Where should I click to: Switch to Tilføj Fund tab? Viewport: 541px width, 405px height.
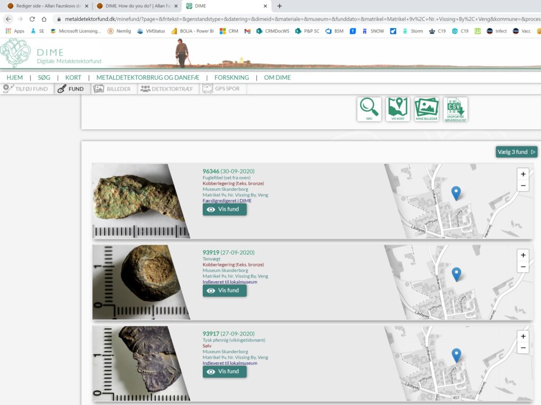click(x=26, y=89)
